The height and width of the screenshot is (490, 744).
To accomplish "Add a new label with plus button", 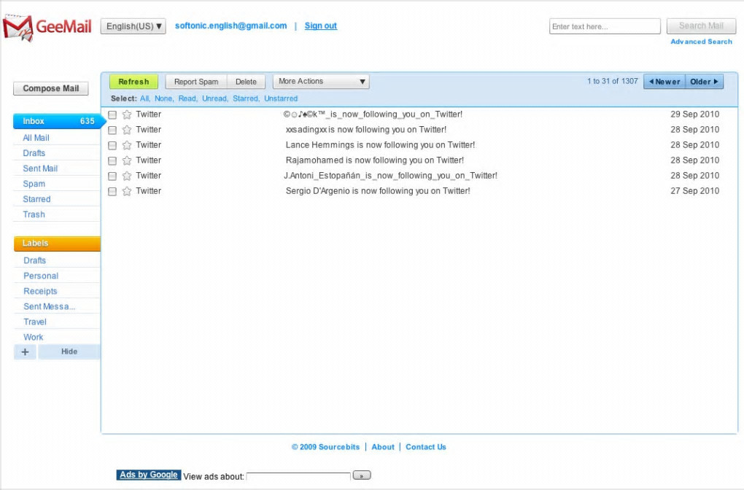I will pos(25,352).
